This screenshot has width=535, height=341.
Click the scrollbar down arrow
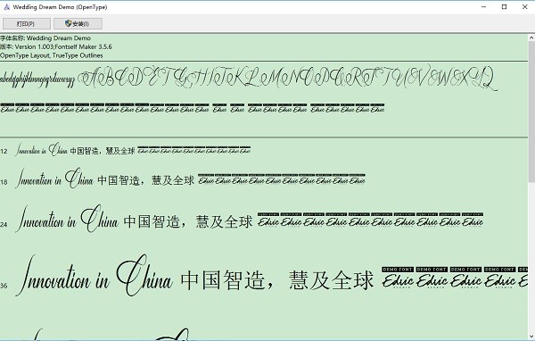531,337
